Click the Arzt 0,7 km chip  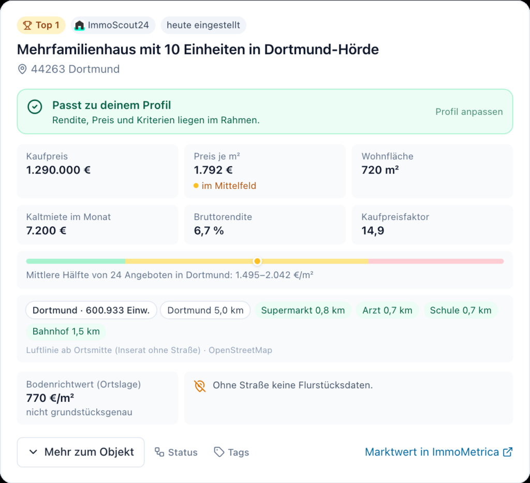click(x=387, y=310)
